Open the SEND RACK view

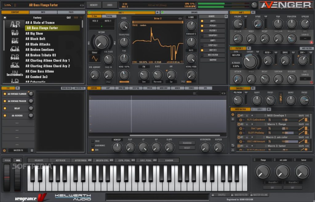(x=67, y=88)
